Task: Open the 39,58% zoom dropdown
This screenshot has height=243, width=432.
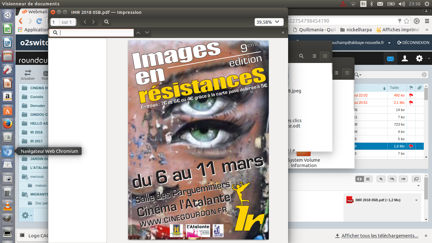Action: tap(268, 22)
